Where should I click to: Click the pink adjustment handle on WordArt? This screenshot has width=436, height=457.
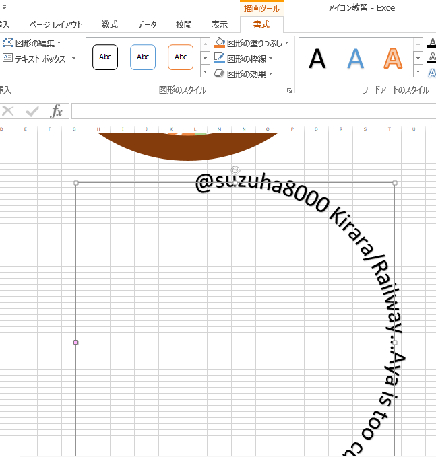coord(76,342)
